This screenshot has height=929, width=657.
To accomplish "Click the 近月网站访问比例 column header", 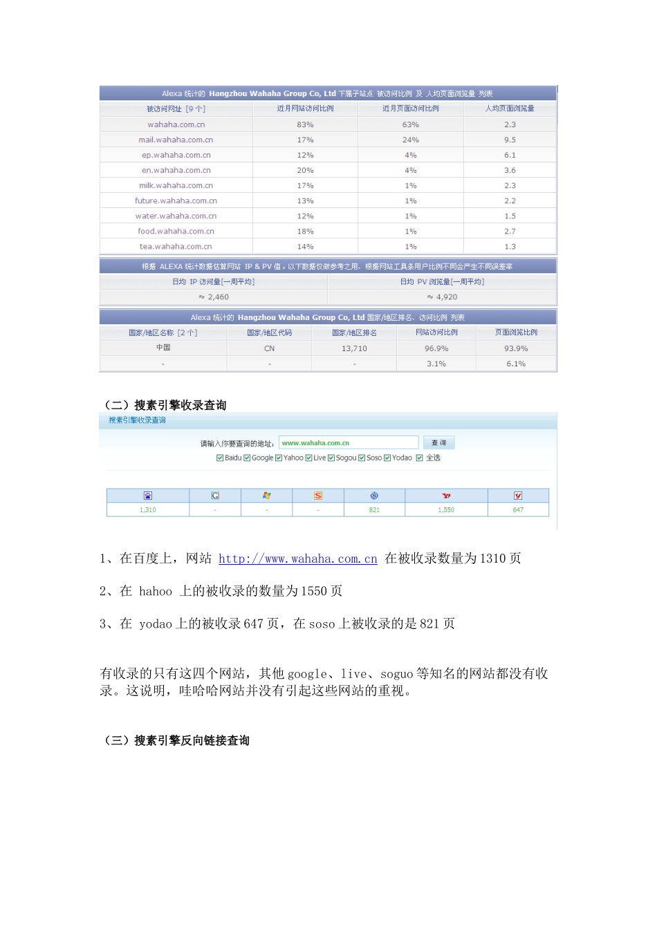I will tap(305, 109).
